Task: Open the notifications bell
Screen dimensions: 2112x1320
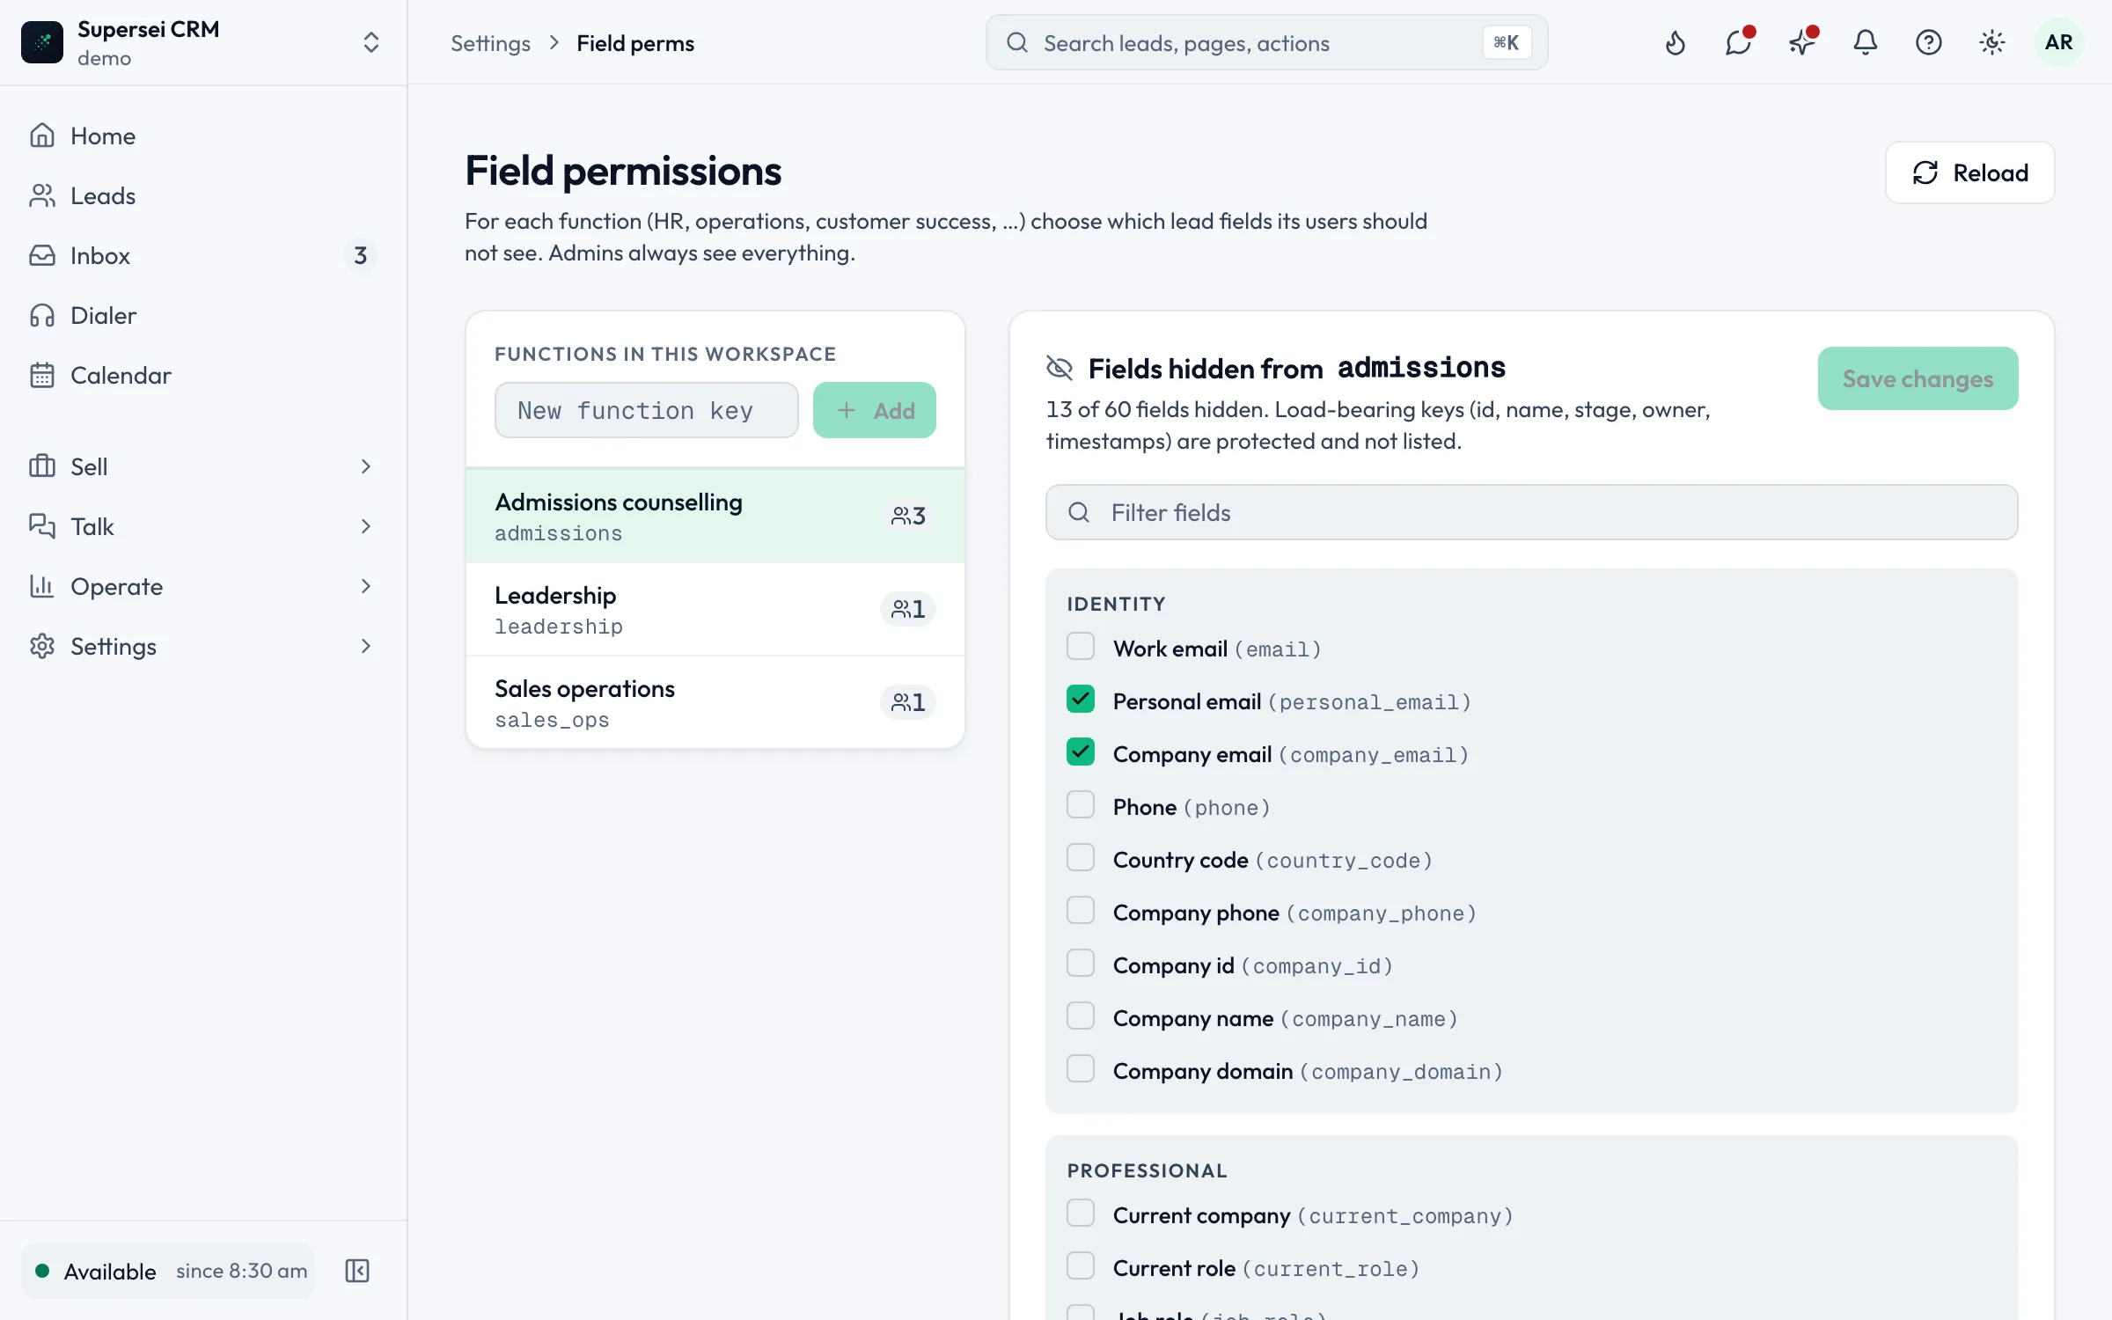Action: point(1866,42)
